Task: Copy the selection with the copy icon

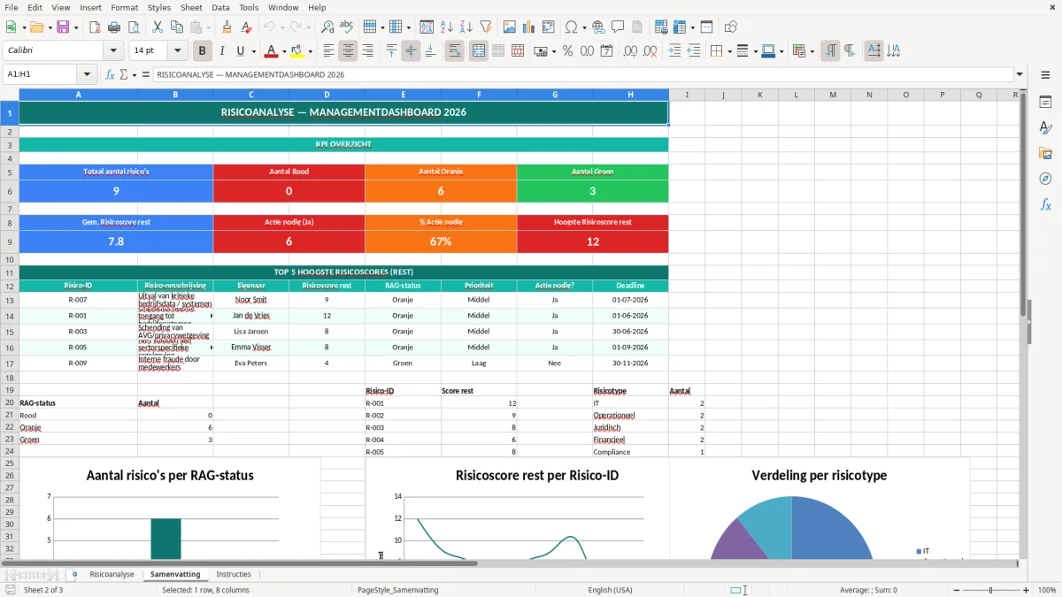Action: coord(176,27)
